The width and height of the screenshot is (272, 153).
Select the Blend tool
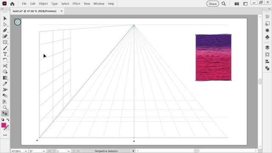point(5,96)
